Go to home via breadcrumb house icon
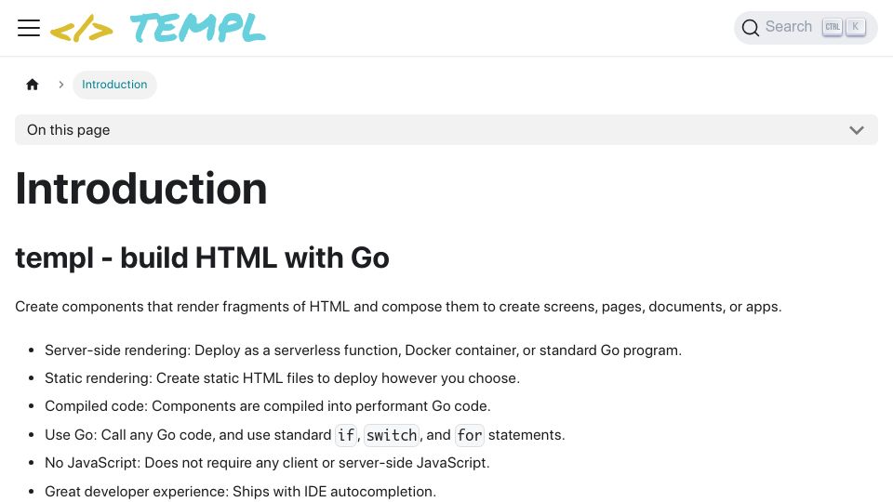Viewport: 893px width, 502px height. pyautogui.click(x=33, y=85)
